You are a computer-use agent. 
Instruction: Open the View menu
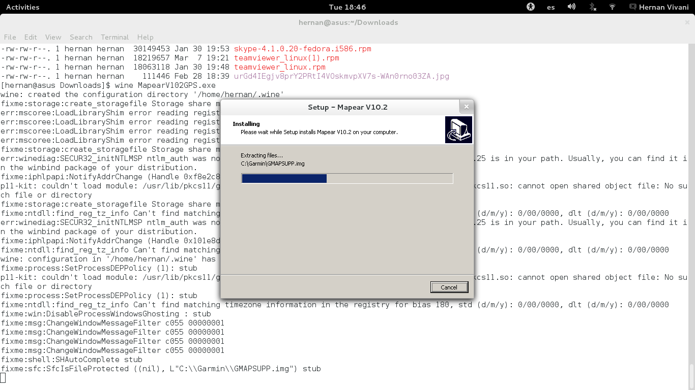pos(53,37)
